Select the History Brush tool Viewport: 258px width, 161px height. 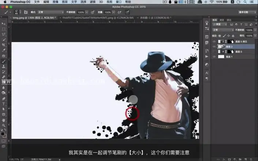pyautogui.click(x=3, y=72)
